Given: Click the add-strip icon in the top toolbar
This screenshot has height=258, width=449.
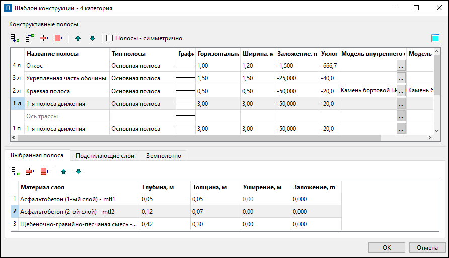Looking at the screenshot, I should coord(15,38).
